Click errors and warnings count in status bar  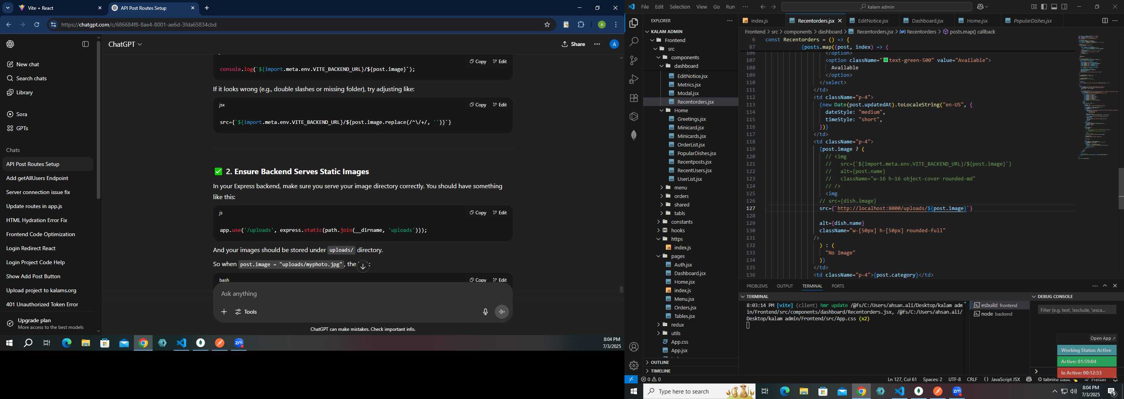[x=651, y=380]
